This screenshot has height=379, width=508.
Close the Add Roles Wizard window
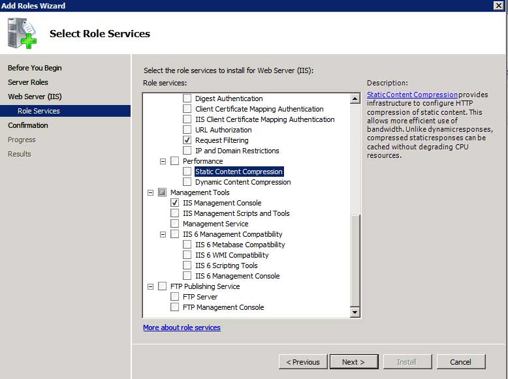point(498,5)
